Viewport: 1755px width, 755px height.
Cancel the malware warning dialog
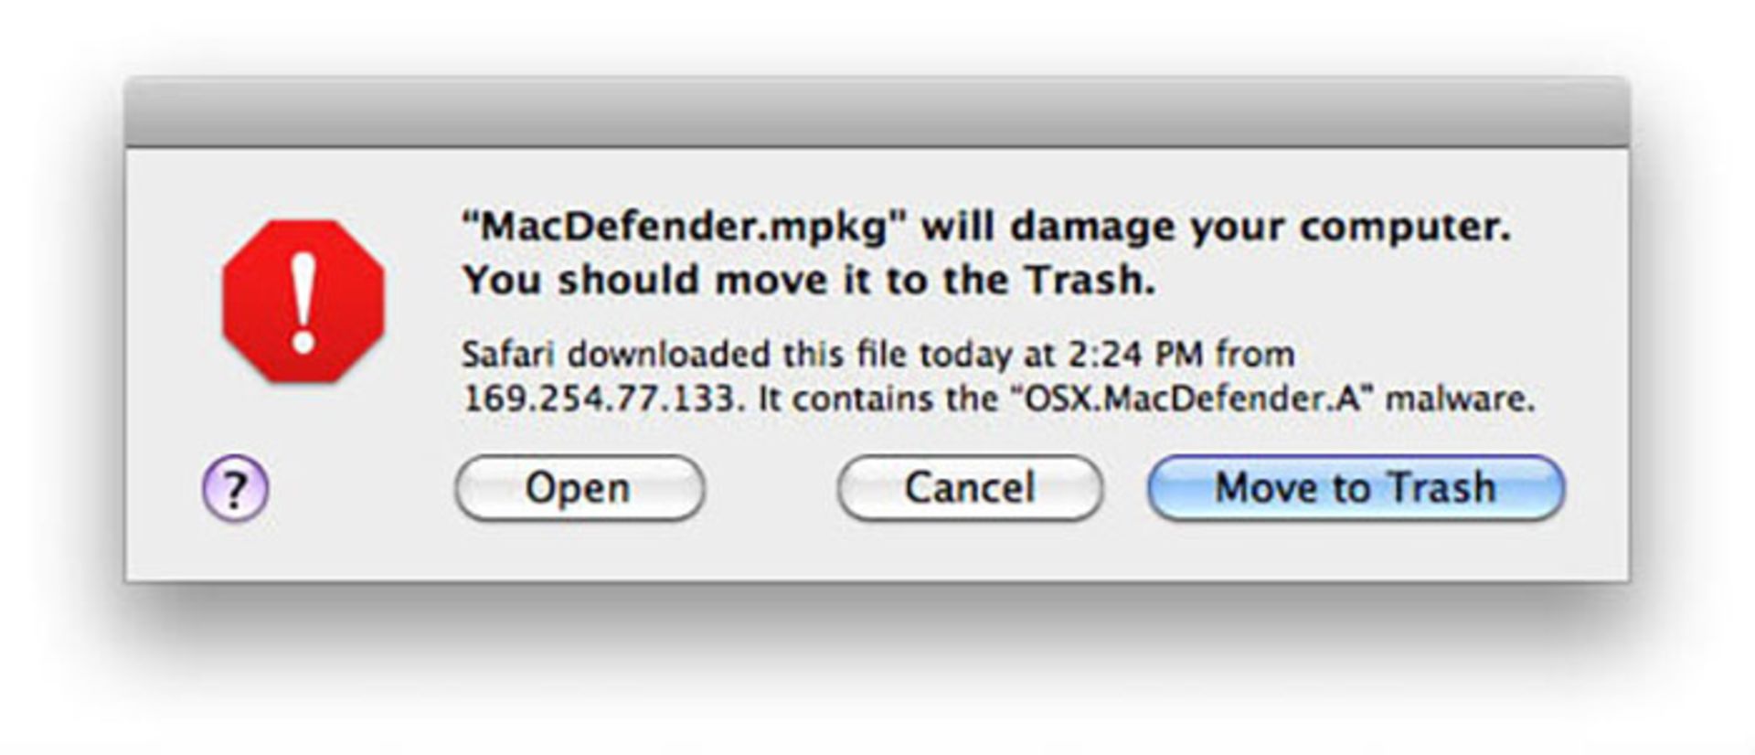[x=969, y=488]
